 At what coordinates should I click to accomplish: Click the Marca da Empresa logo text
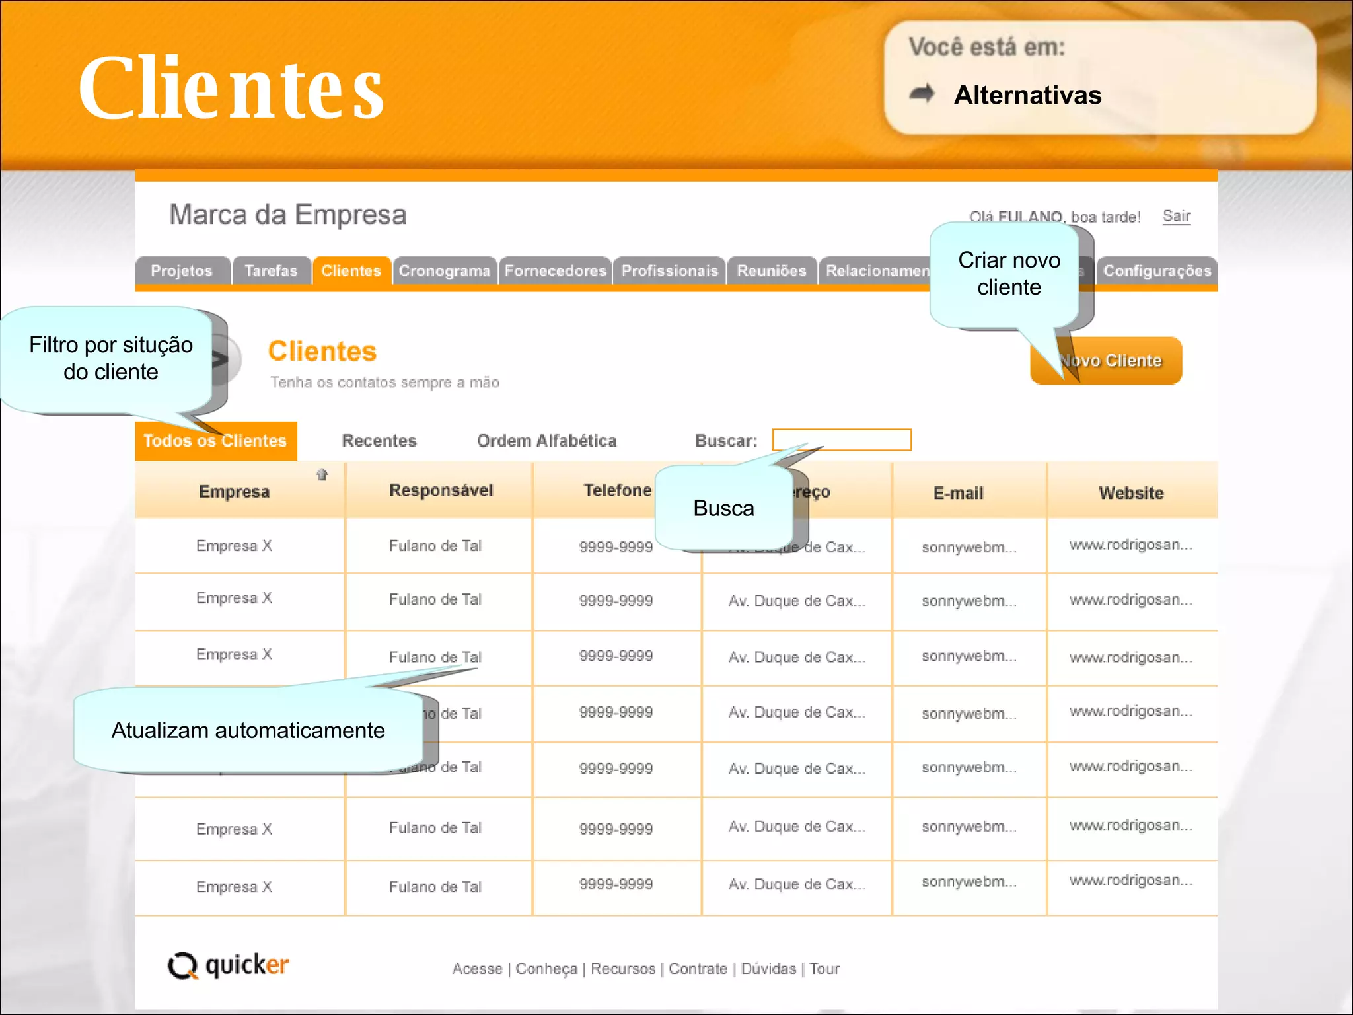288,215
